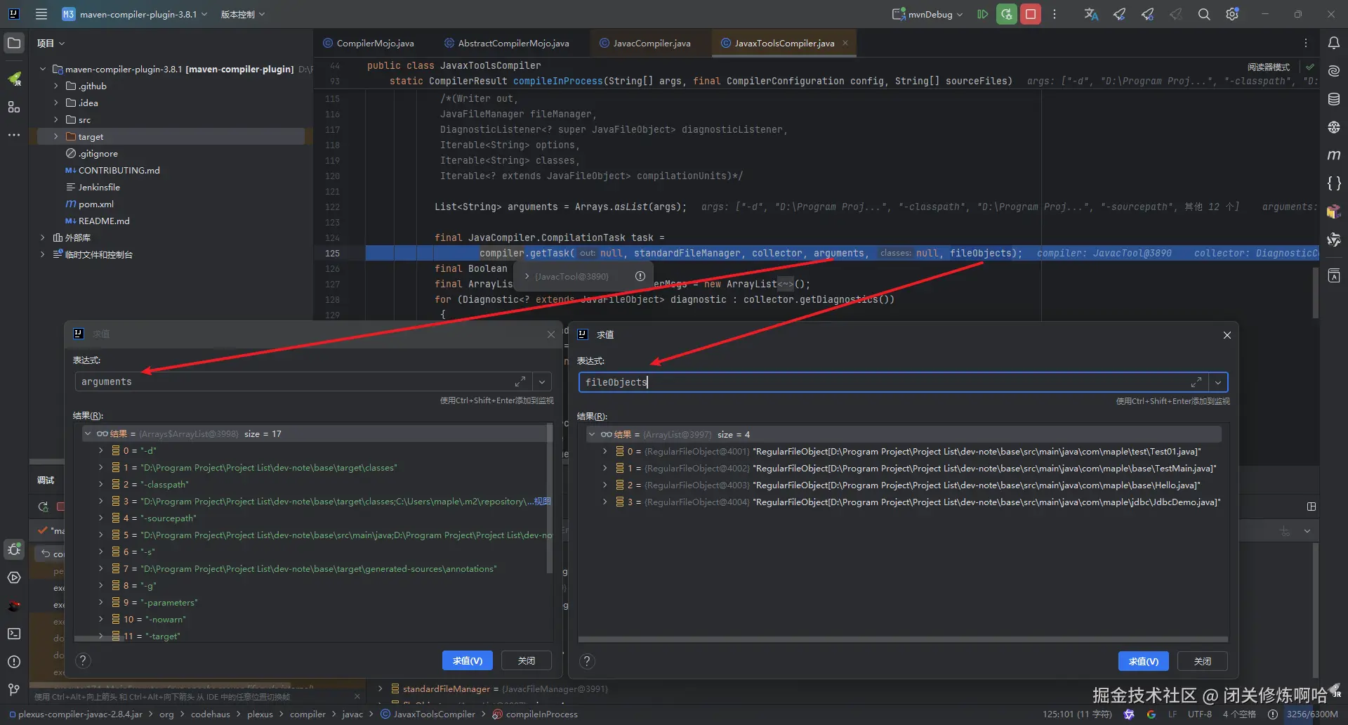Expand the fileObjects expression field editor

[x=1196, y=382]
